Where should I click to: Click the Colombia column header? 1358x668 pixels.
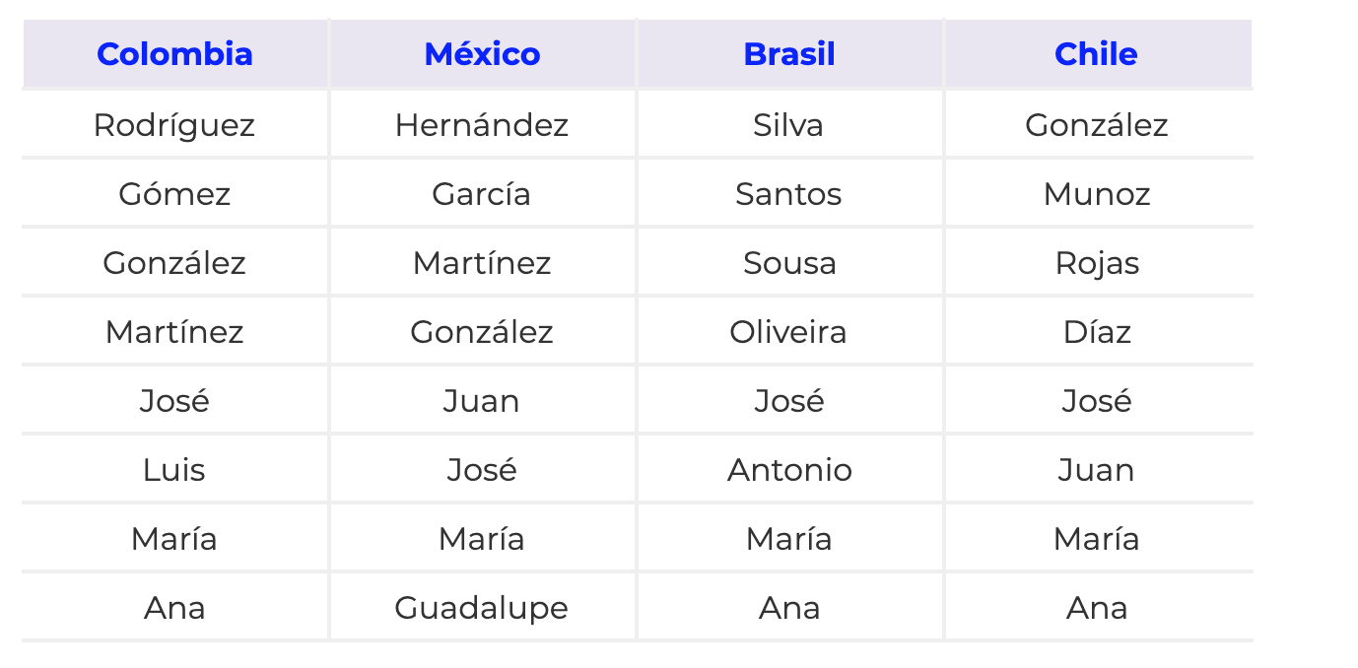(174, 54)
